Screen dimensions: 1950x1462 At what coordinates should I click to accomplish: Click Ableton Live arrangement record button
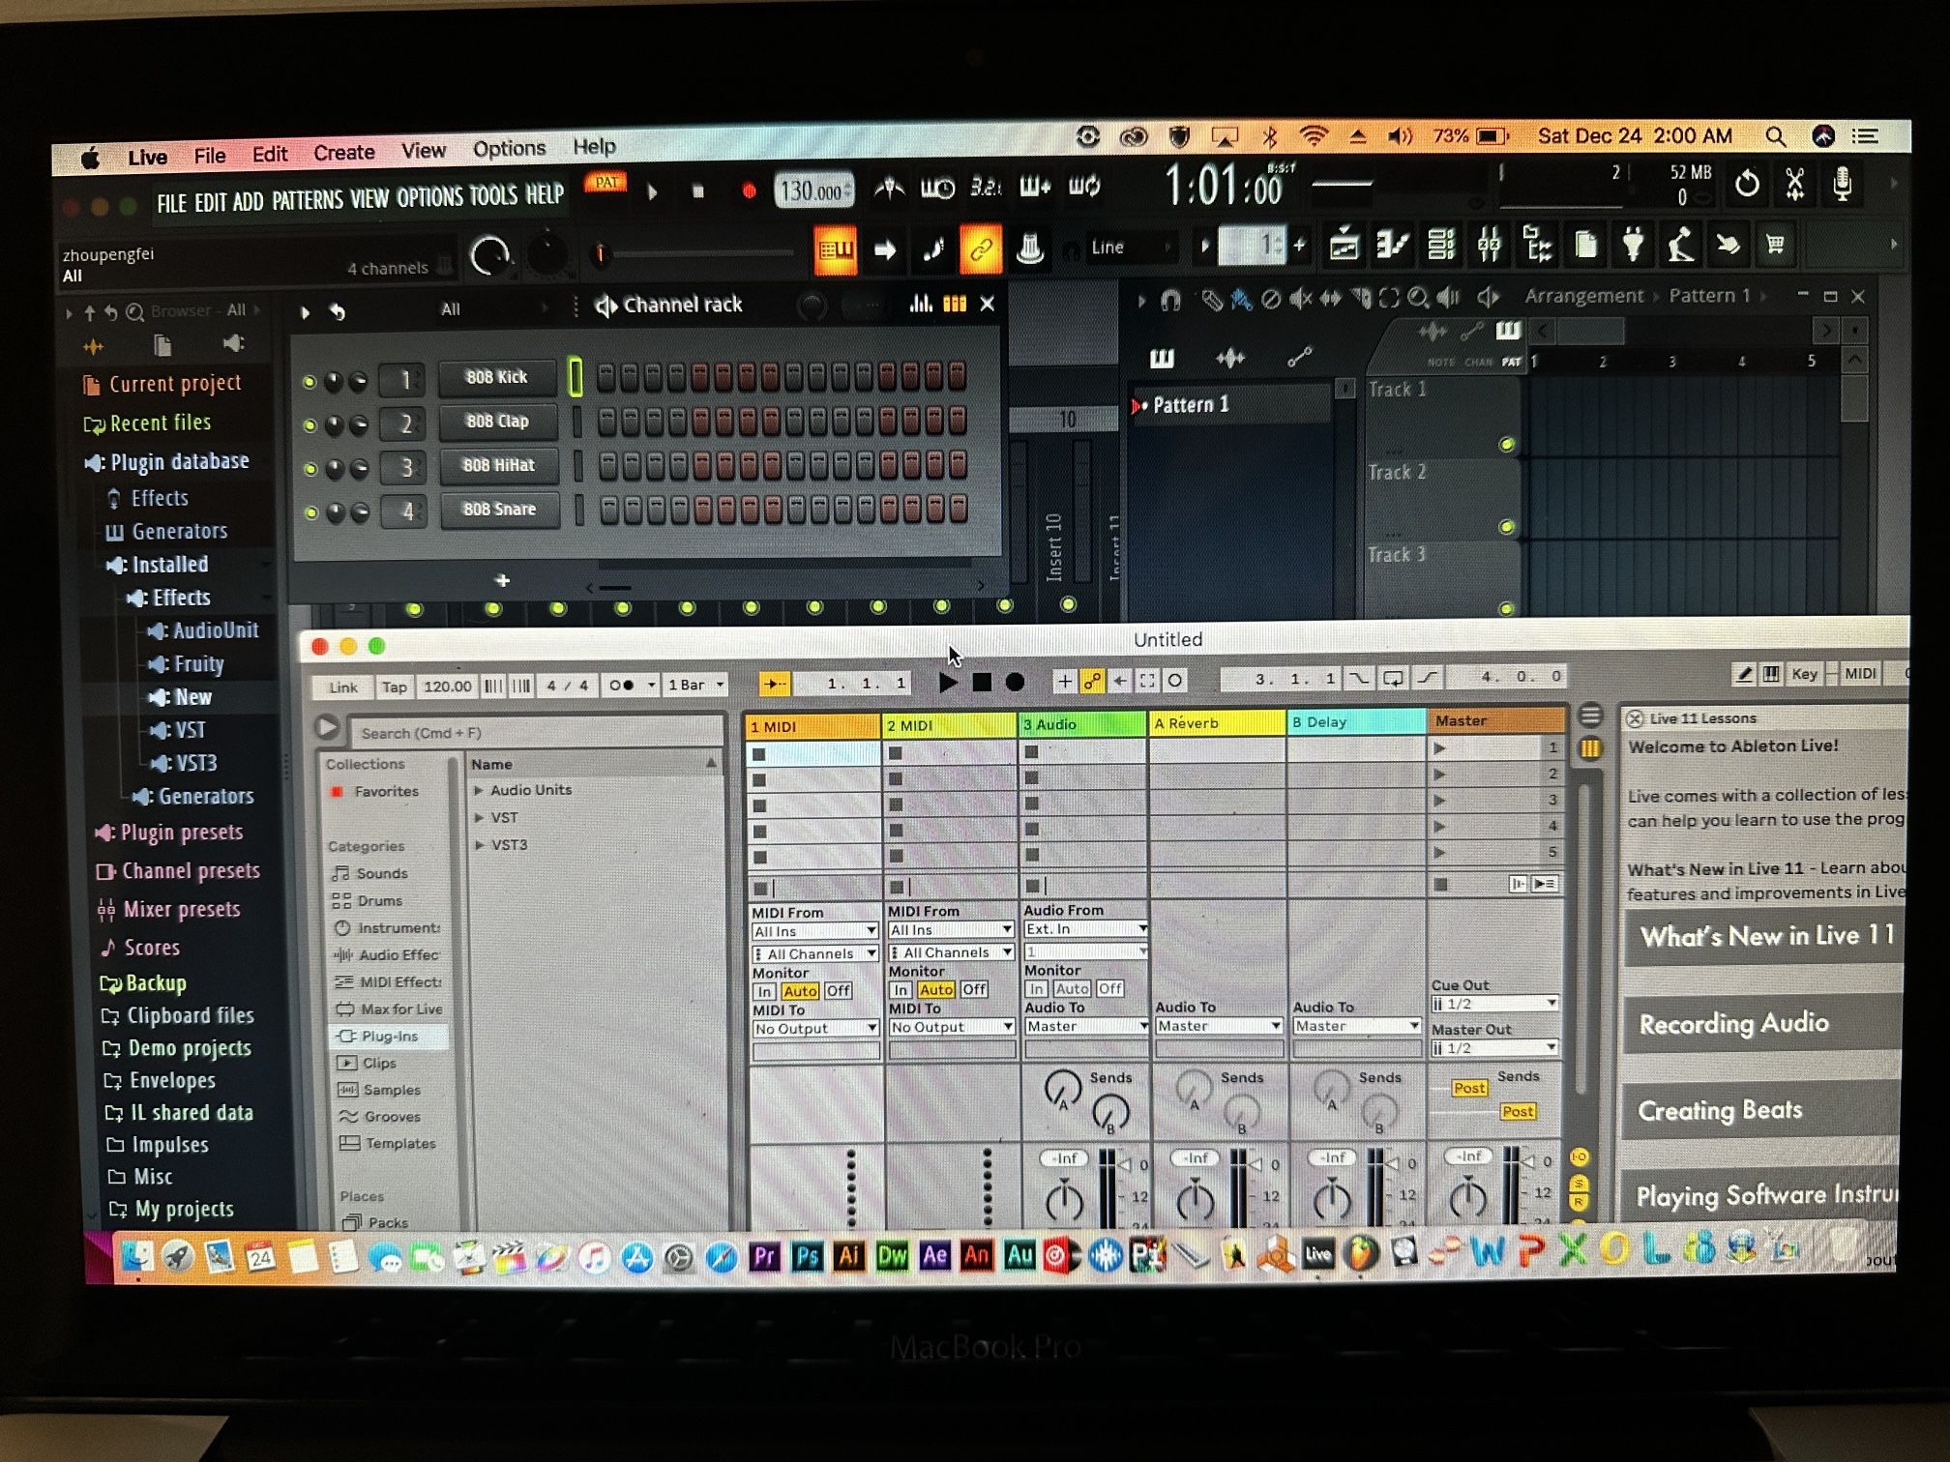click(x=1015, y=682)
